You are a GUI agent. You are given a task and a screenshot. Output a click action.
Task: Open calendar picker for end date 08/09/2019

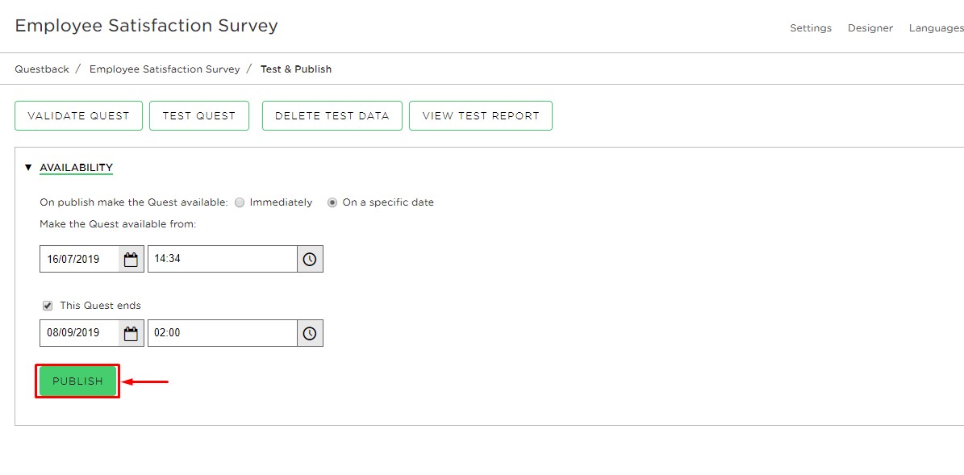click(131, 333)
